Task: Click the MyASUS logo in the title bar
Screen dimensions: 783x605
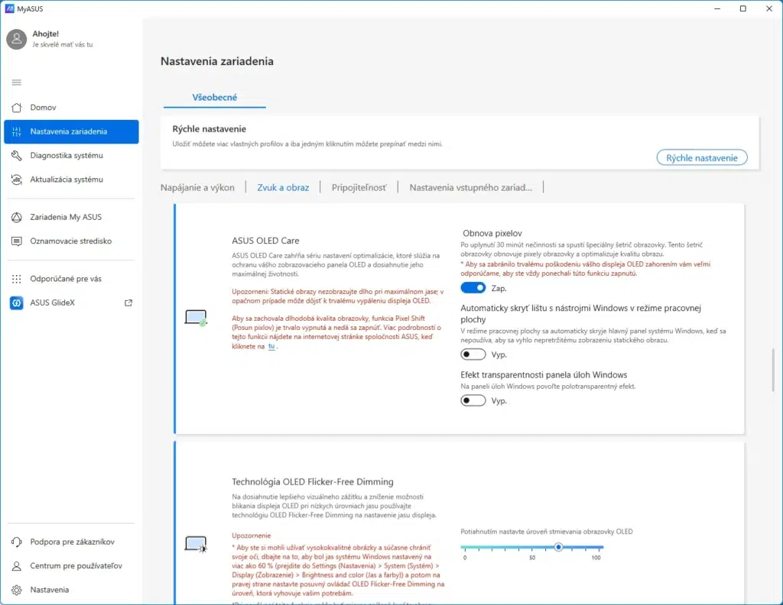Action: pyautogui.click(x=9, y=8)
